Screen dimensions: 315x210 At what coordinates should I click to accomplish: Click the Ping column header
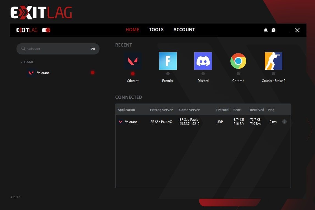point(271,110)
